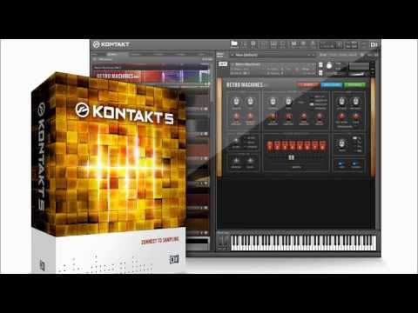Click the pitch and mod wheels beside the keyboard
Screen dimensions: 418x313
223,242
